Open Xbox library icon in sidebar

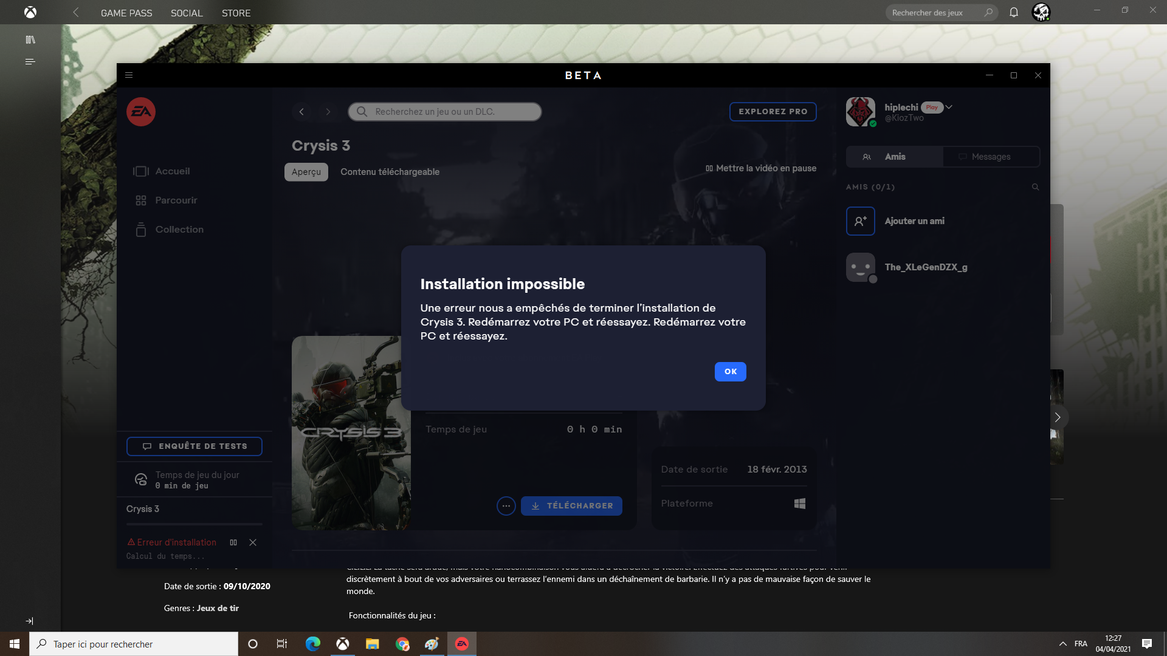pos(30,40)
